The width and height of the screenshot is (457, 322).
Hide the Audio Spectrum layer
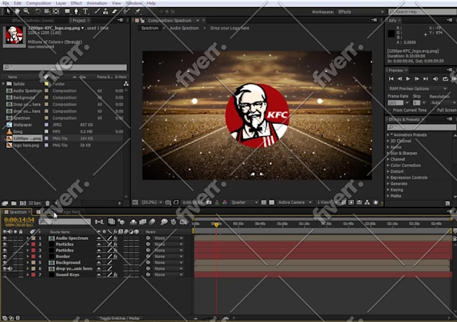5,238
